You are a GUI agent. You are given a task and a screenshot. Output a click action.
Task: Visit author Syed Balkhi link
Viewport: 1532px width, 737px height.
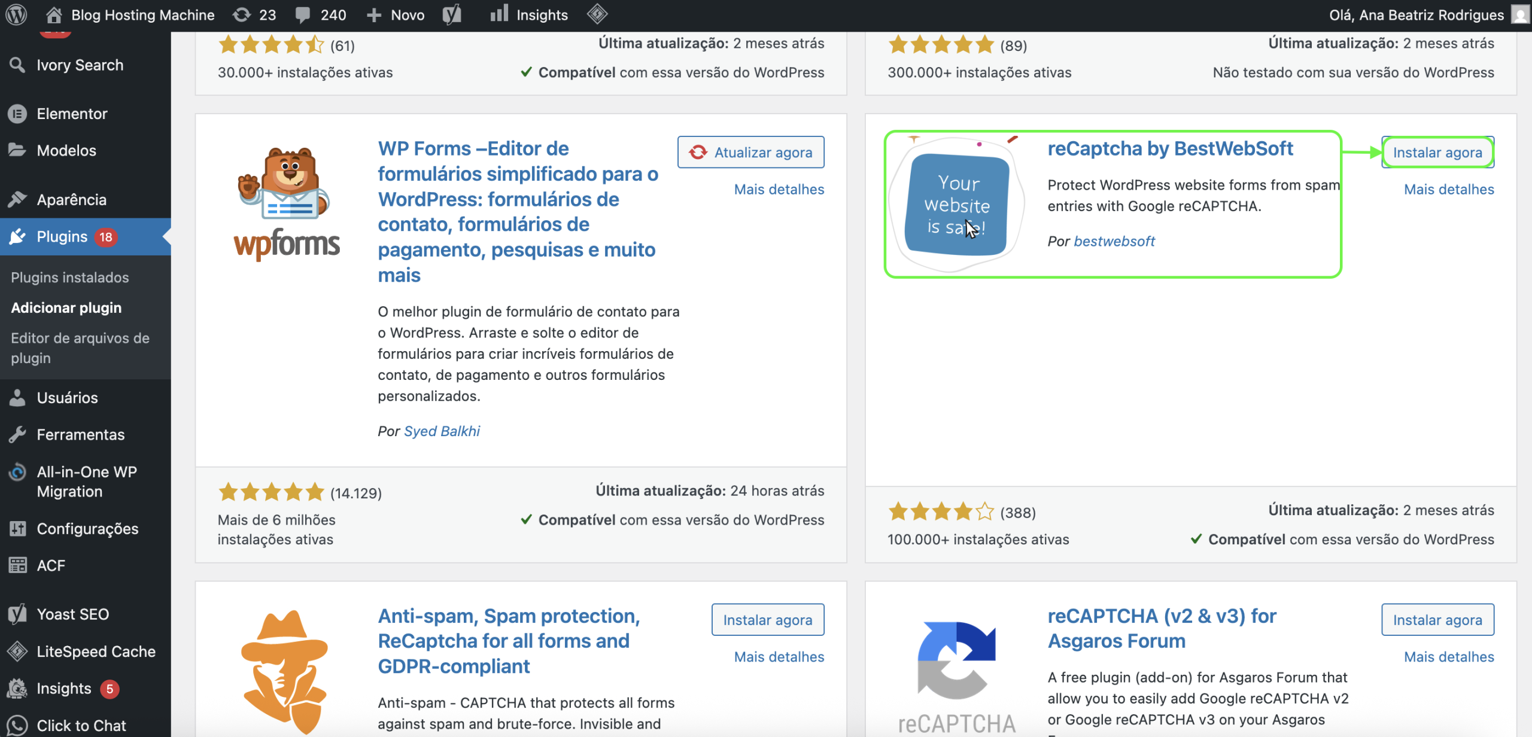coord(442,431)
